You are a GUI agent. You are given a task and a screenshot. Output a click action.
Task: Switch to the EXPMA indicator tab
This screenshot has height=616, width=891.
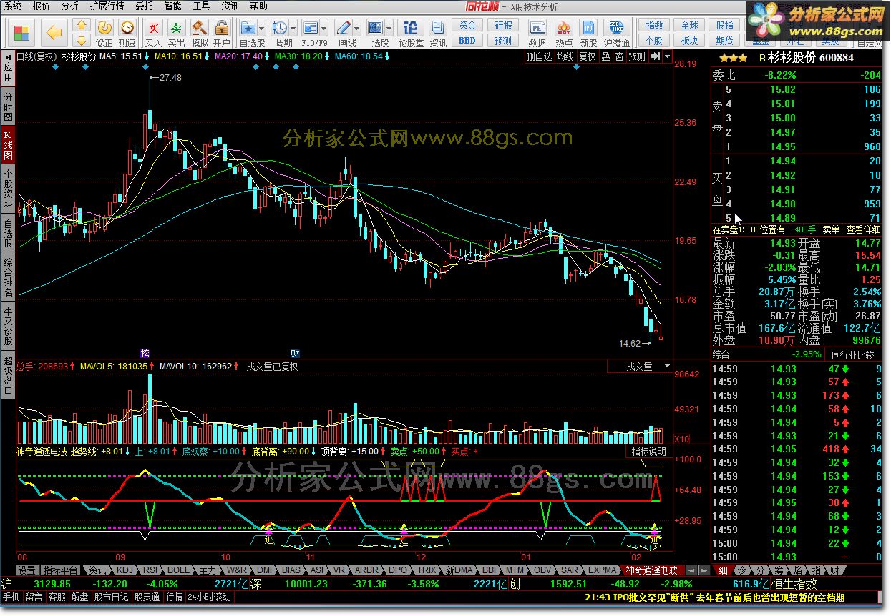pyautogui.click(x=601, y=570)
